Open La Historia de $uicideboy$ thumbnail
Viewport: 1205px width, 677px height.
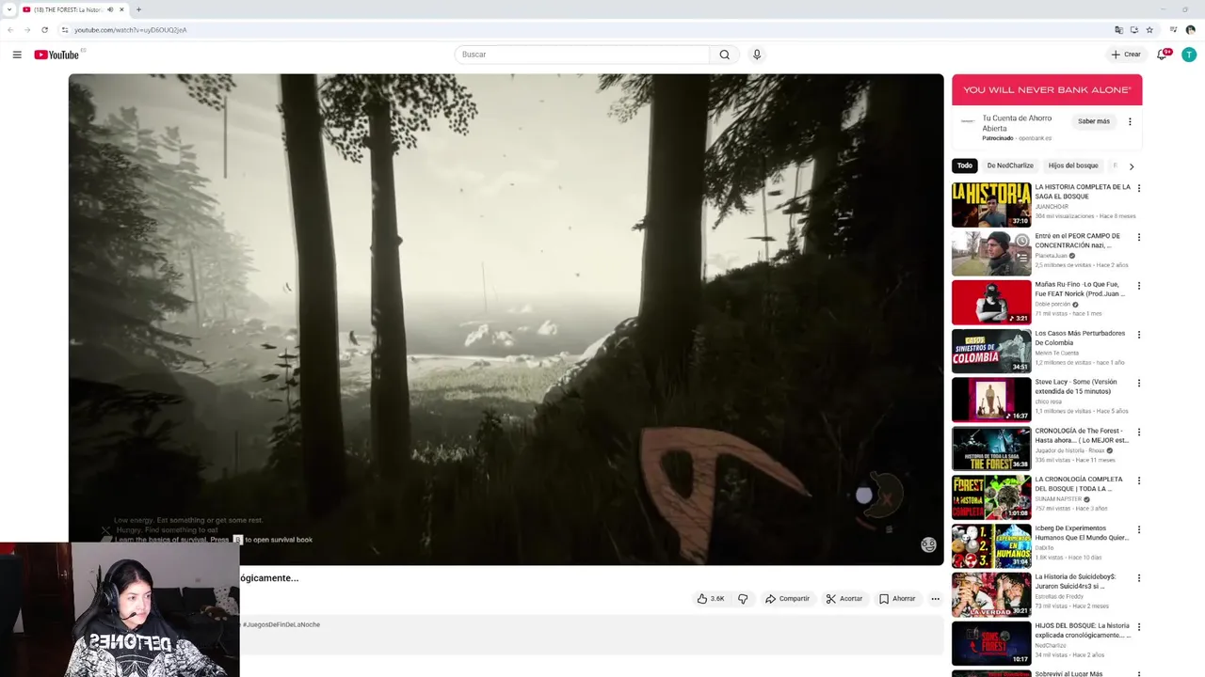991,595
